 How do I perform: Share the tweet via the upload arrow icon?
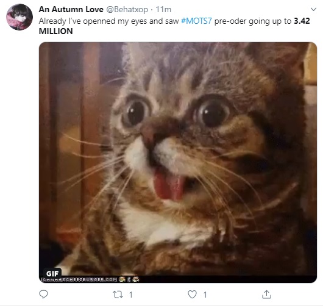click(266, 295)
